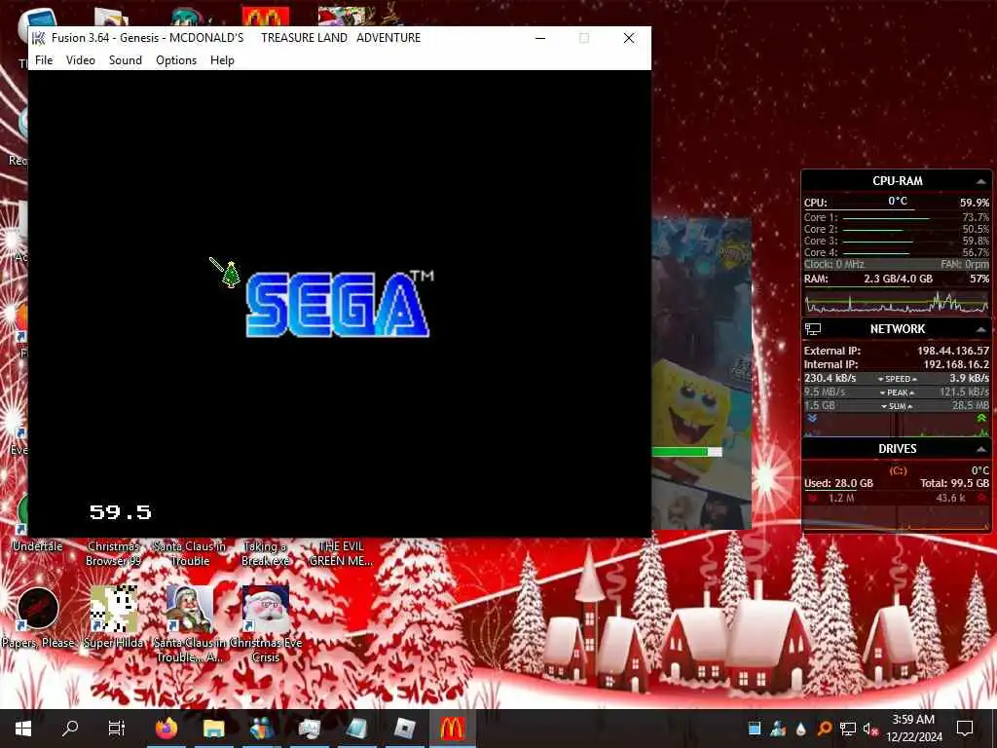Click the SUM label with arrows
The width and height of the screenshot is (997, 748).
(x=897, y=406)
